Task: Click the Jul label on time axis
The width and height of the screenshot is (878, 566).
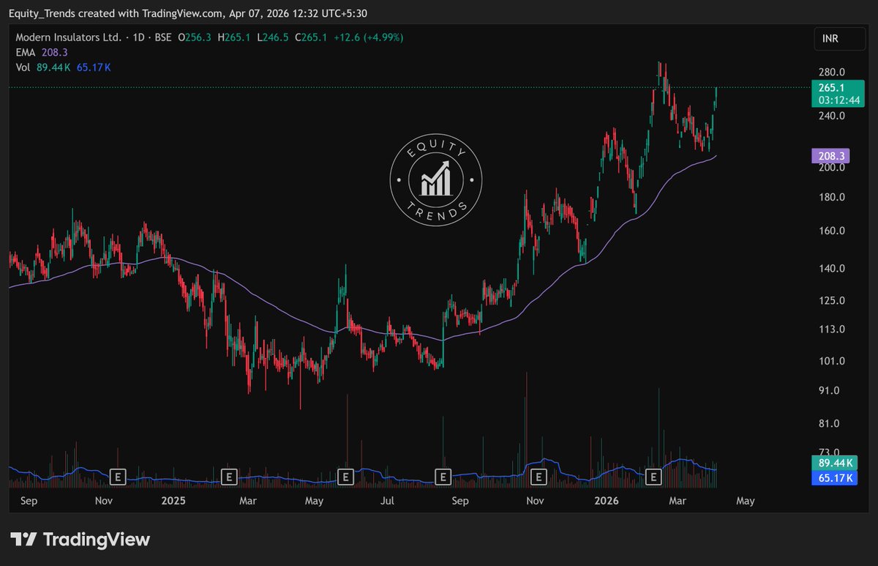Action: tap(387, 501)
